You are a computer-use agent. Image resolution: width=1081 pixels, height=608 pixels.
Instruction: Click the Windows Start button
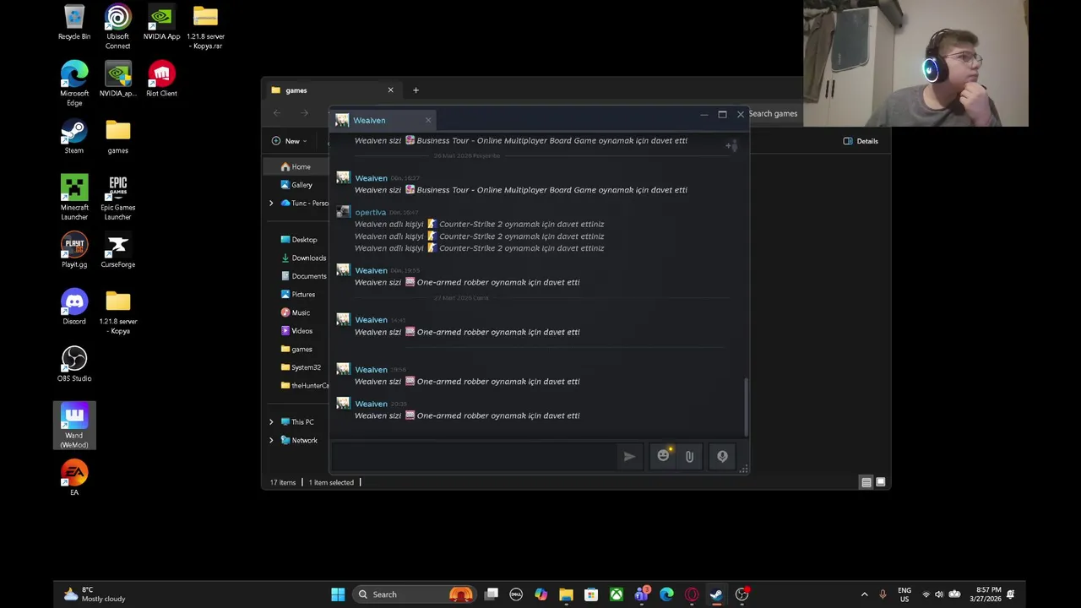[338, 594]
